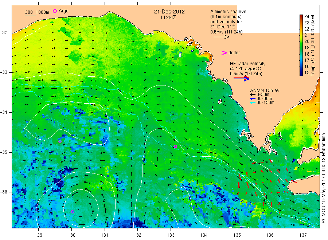Click the IMOS copyright timestamp text
Image resolution: width=328 pixels, height=240 pixels.
[324, 178]
